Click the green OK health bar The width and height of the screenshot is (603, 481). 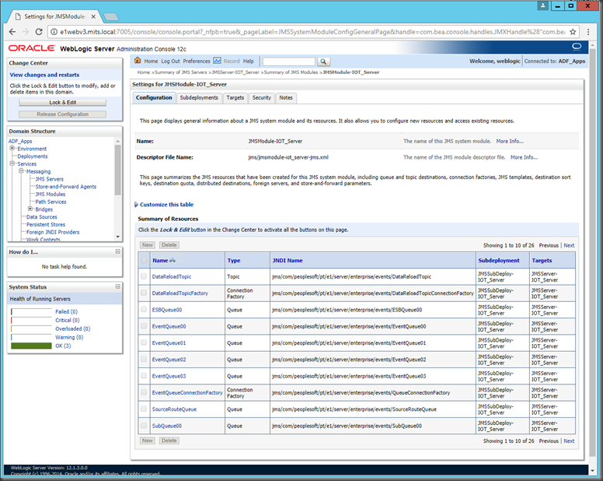click(x=31, y=346)
